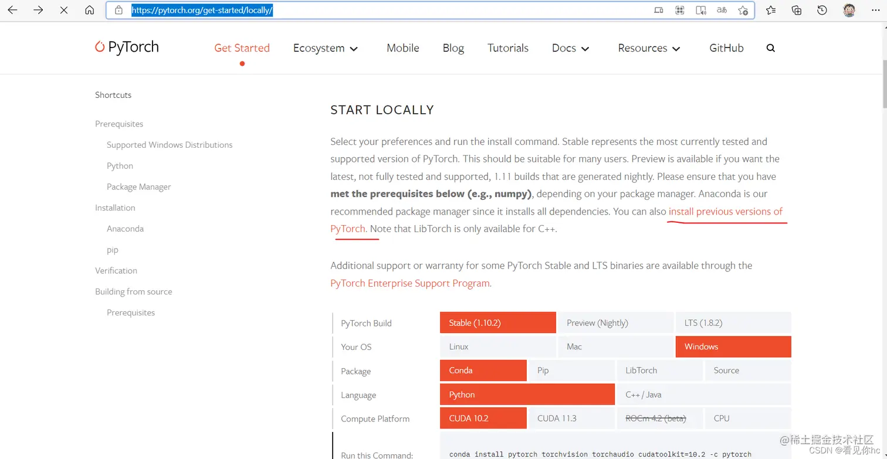The width and height of the screenshot is (887, 459).
Task: Open the user profile avatar
Action: click(x=849, y=10)
